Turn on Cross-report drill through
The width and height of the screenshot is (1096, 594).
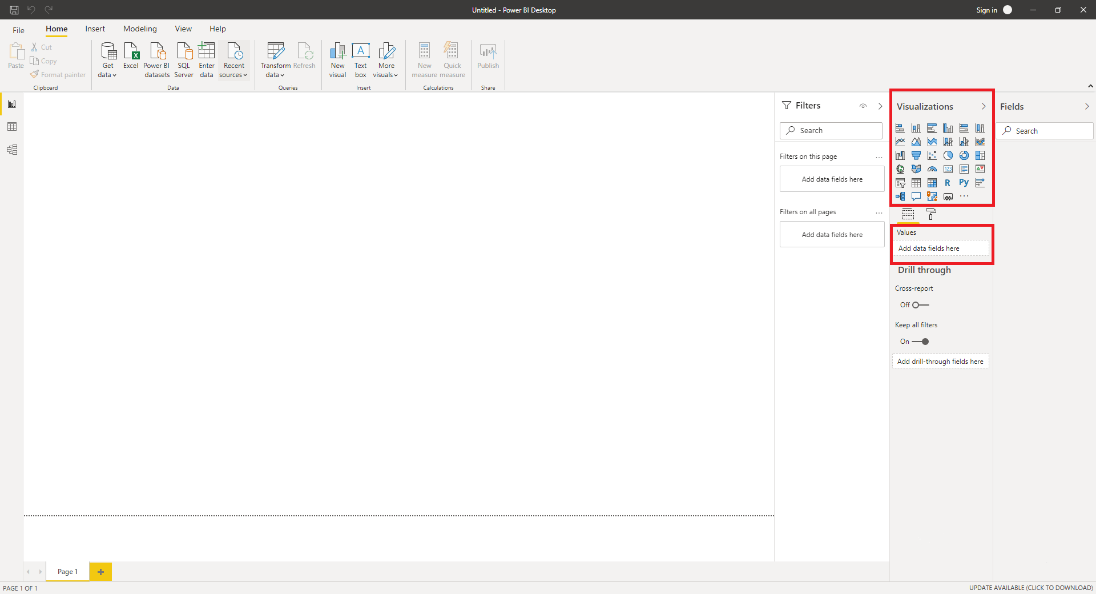point(920,305)
